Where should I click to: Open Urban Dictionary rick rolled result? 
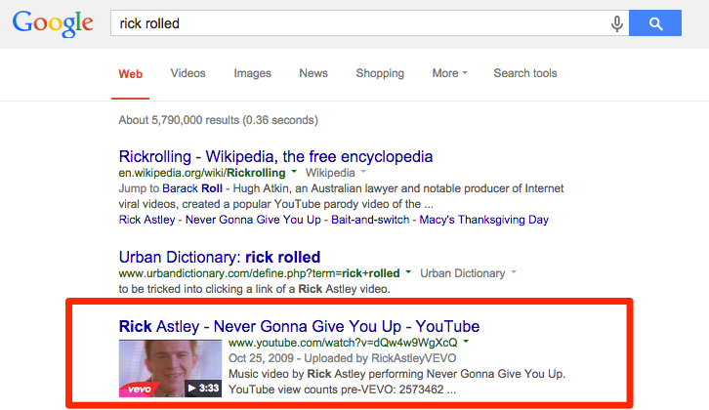(x=220, y=257)
